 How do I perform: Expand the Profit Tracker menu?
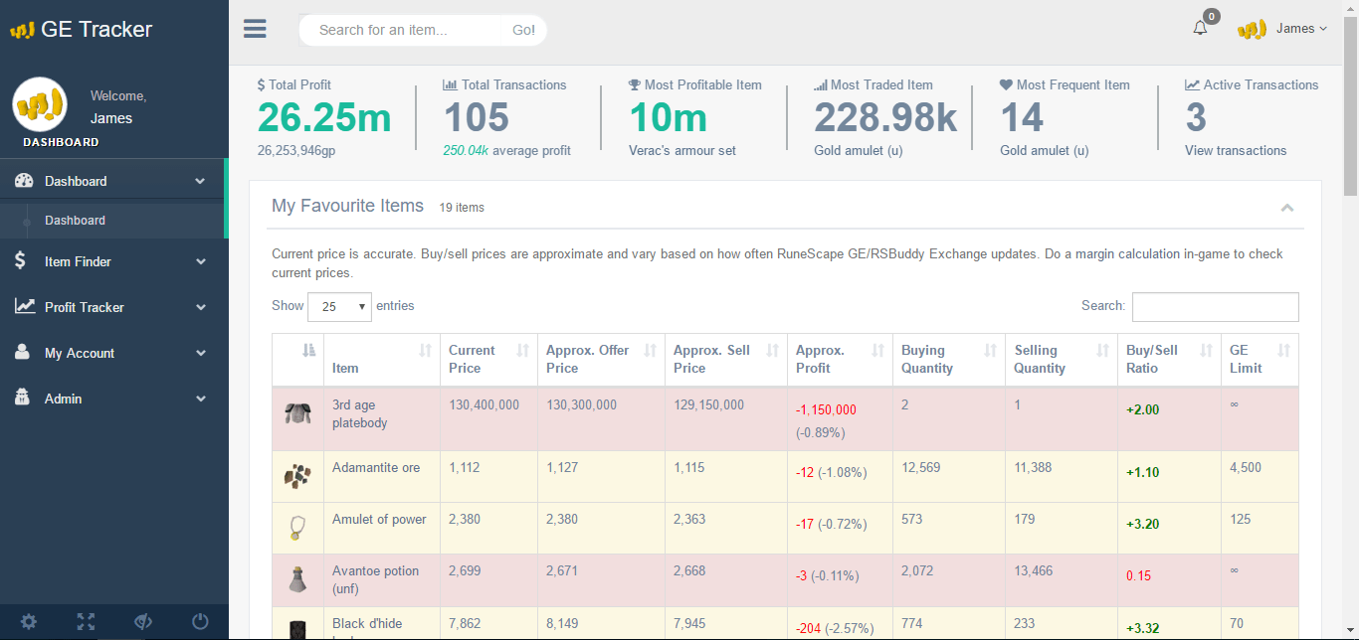click(113, 307)
